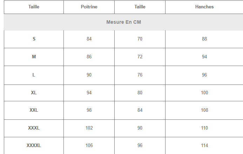Click the Hanches column header

click(204, 7)
